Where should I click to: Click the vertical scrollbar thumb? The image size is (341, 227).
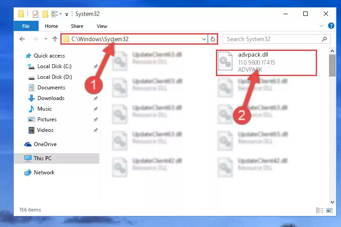point(332,65)
